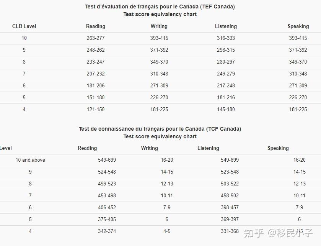The image size is (321, 246).
Task: Click the "10 and above" level cell
Action: point(30,160)
